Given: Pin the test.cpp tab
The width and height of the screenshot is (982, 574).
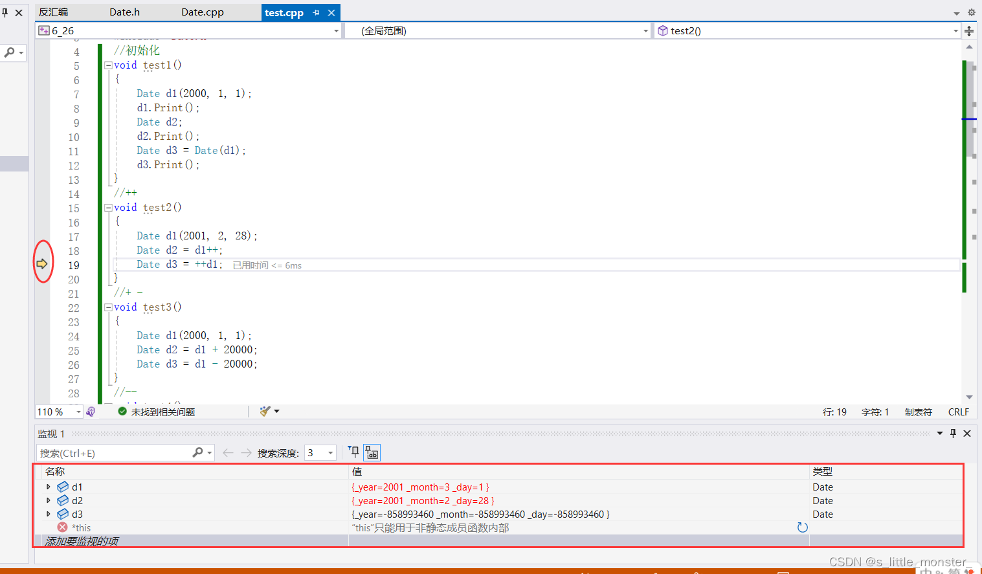Looking at the screenshot, I should tap(316, 12).
